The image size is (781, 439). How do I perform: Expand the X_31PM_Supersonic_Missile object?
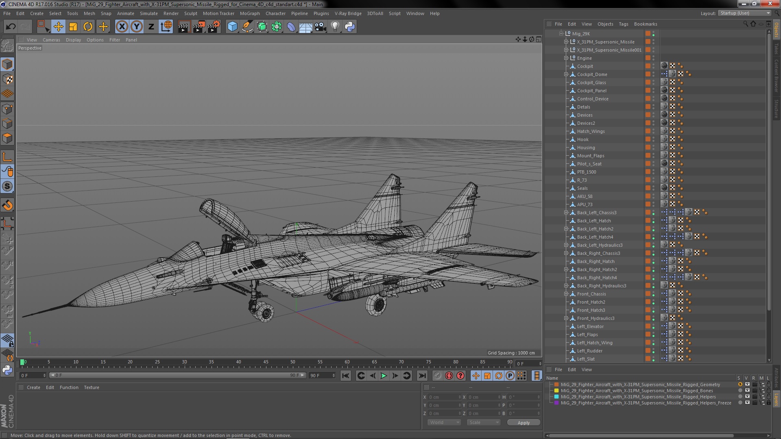(566, 42)
